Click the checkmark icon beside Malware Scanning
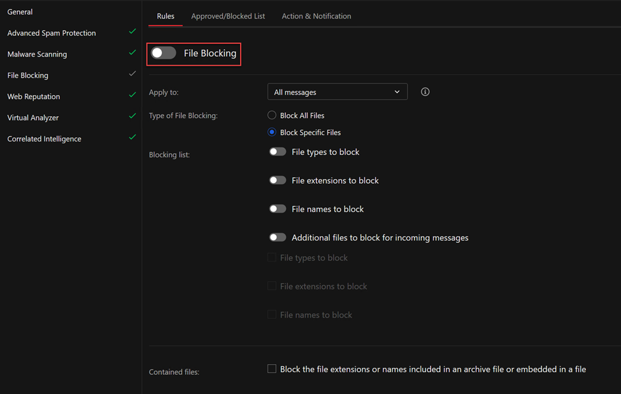 coord(132,52)
